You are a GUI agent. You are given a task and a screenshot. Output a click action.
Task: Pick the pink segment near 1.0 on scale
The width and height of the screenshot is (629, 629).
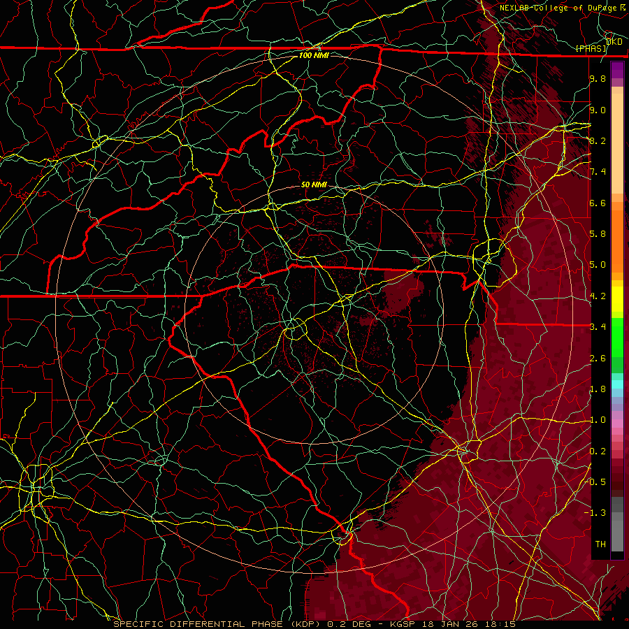click(x=617, y=423)
